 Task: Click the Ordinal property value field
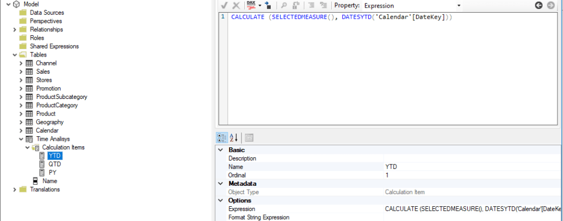point(472,175)
